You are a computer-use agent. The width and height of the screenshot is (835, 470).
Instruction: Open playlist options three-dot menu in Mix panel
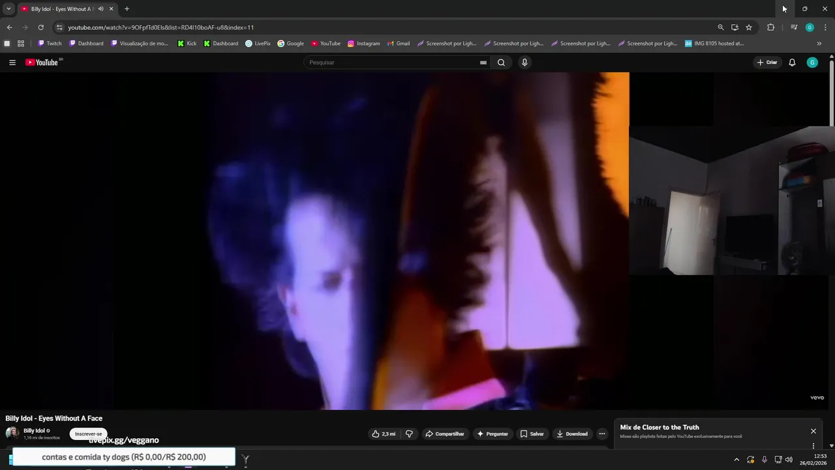[x=813, y=446]
